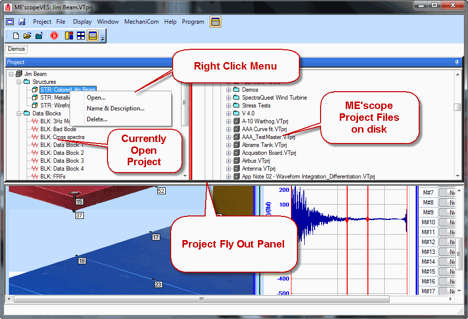Collapse the Jim Beam project node
The width and height of the screenshot is (468, 319).
click(11, 74)
